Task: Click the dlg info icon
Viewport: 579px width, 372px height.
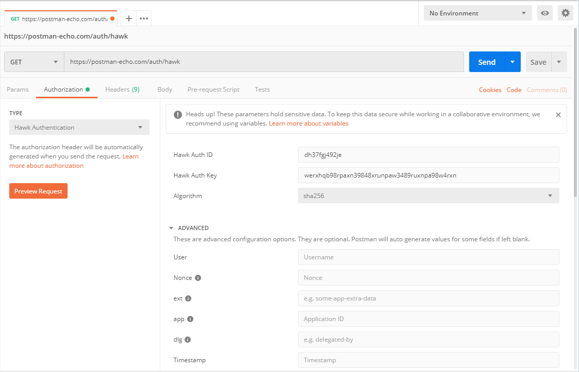Action: (x=188, y=340)
